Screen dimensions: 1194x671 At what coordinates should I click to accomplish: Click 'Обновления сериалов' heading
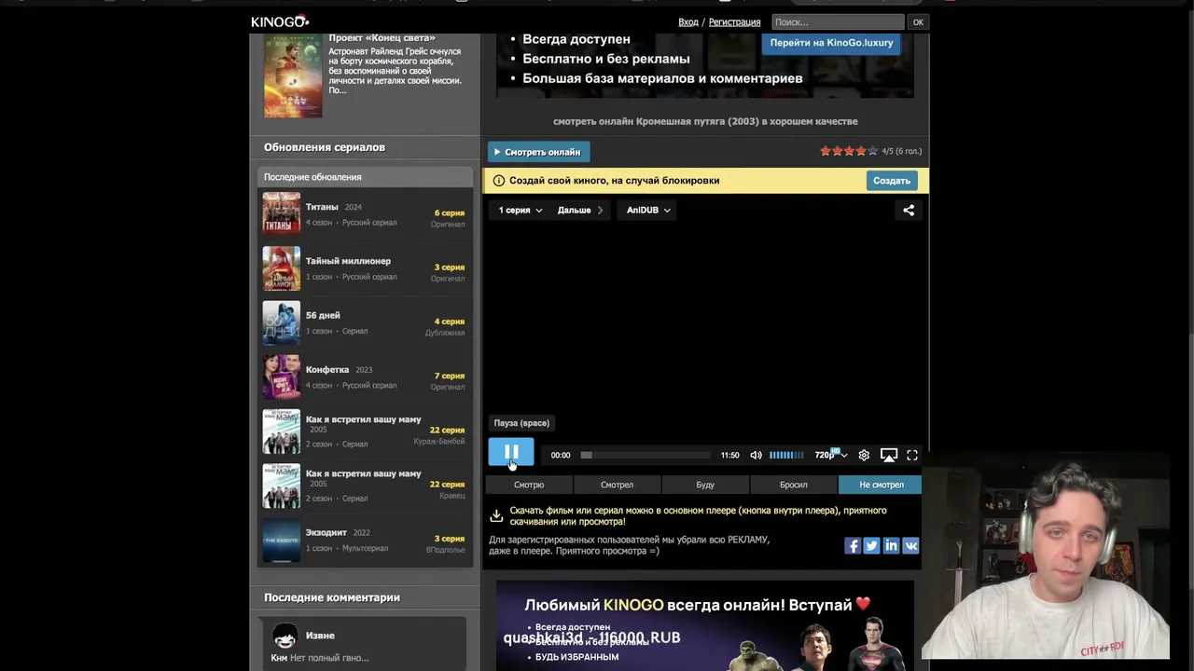pos(325,147)
